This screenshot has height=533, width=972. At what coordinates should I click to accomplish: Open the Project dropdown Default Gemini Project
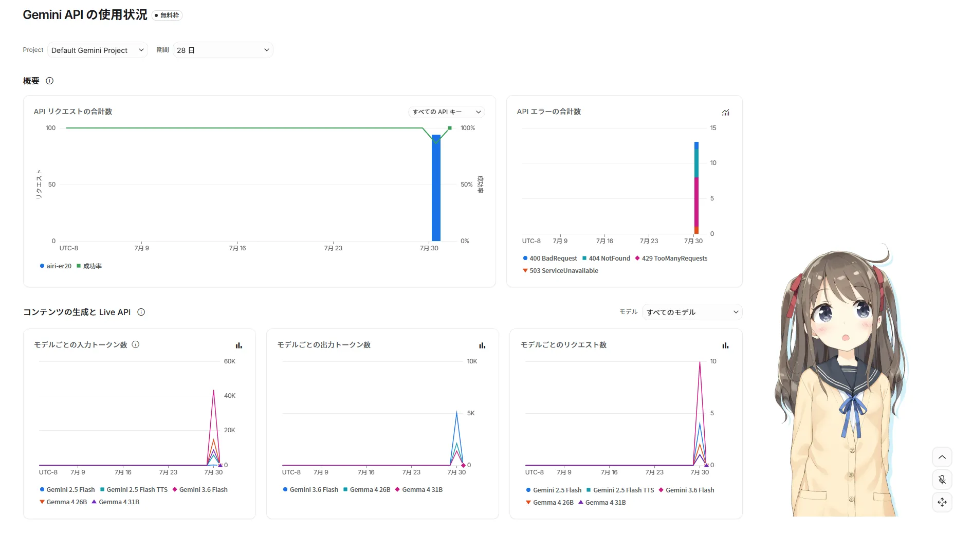pos(98,50)
